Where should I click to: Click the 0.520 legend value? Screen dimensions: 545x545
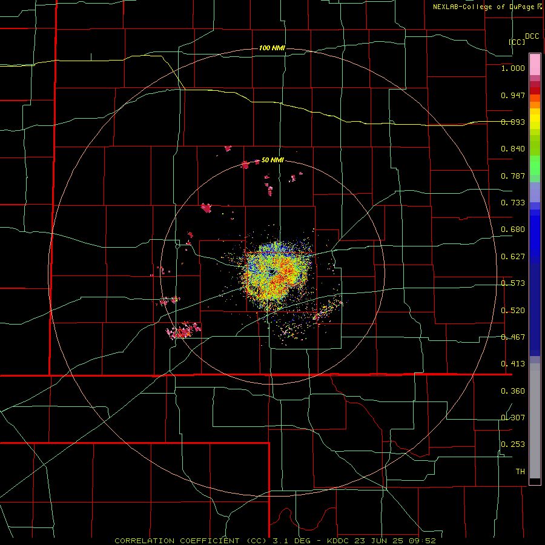coord(513,311)
